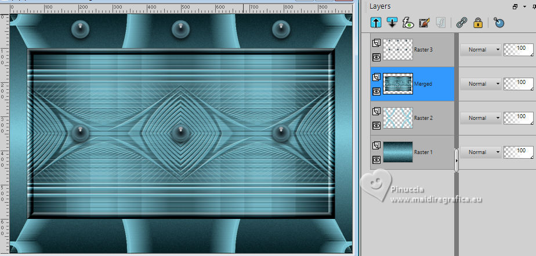Select the Merged layer thumbnail

(x=398, y=83)
